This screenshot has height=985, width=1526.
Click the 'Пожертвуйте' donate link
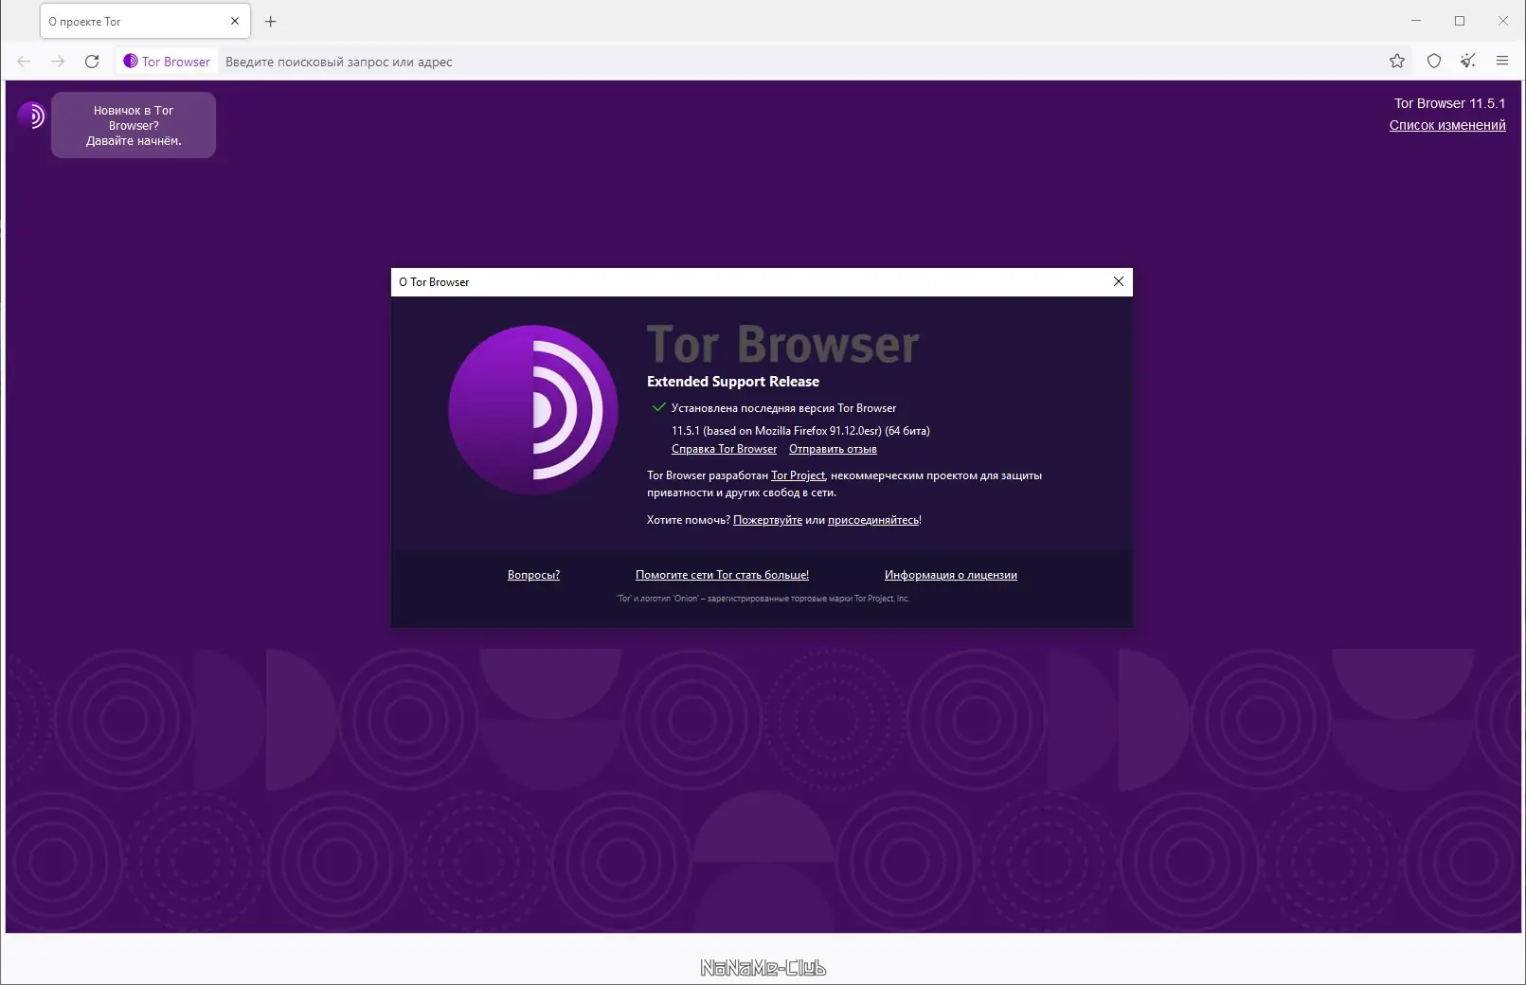click(x=767, y=520)
